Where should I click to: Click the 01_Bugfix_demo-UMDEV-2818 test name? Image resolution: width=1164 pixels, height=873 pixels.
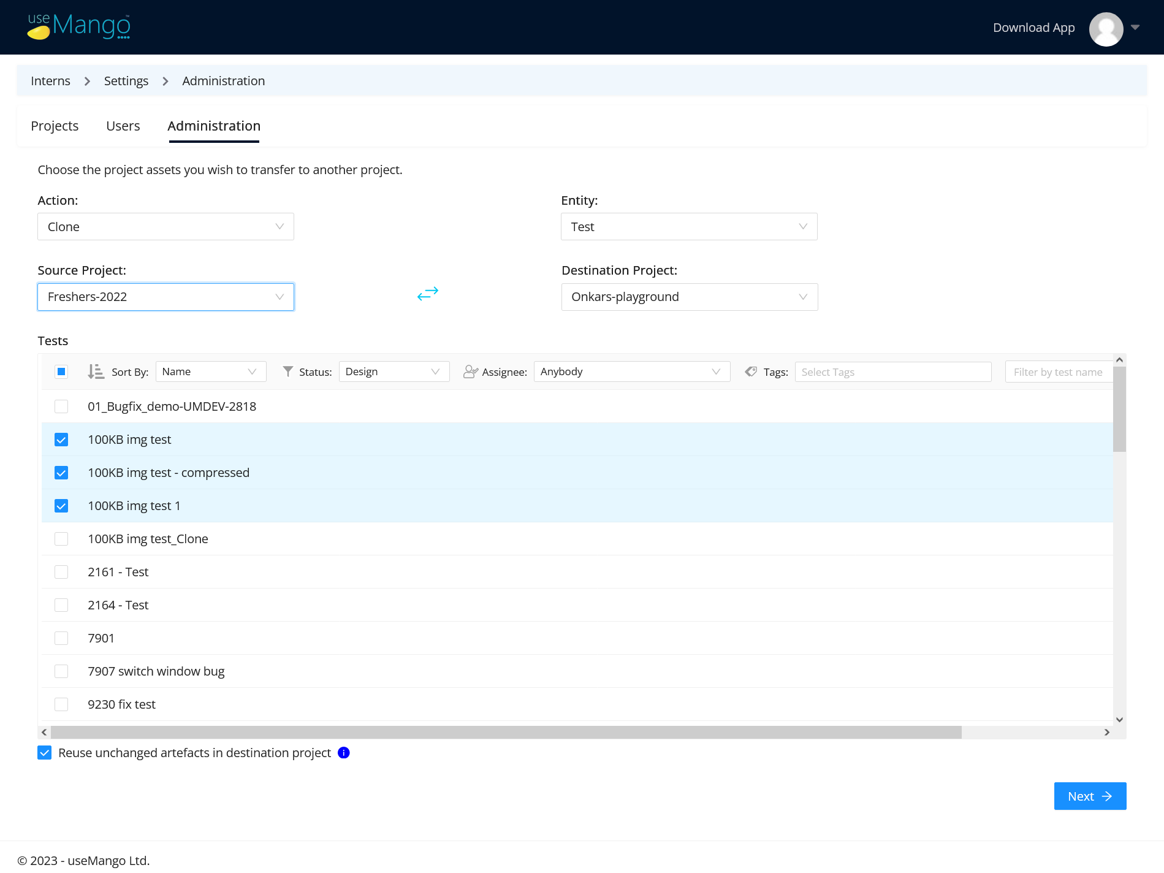172,406
